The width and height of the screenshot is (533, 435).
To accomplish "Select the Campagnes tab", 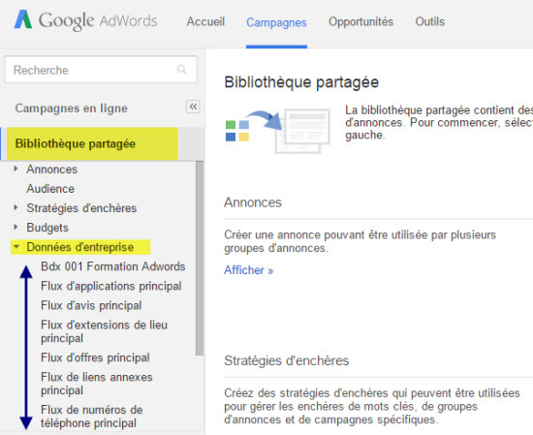I will [x=276, y=22].
